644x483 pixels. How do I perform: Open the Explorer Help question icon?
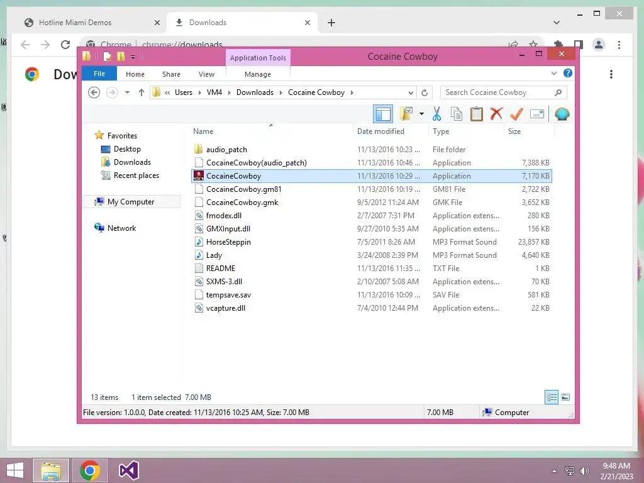(x=568, y=73)
